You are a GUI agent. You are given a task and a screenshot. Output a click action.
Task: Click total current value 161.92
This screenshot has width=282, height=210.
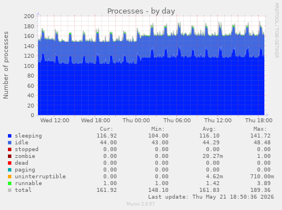tap(107, 190)
